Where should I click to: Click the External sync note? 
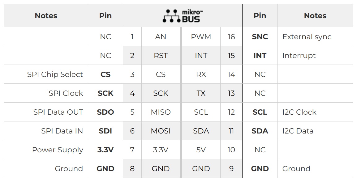click(x=307, y=37)
